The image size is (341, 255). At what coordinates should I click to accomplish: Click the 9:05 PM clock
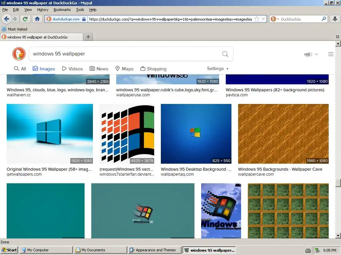[x=329, y=250]
